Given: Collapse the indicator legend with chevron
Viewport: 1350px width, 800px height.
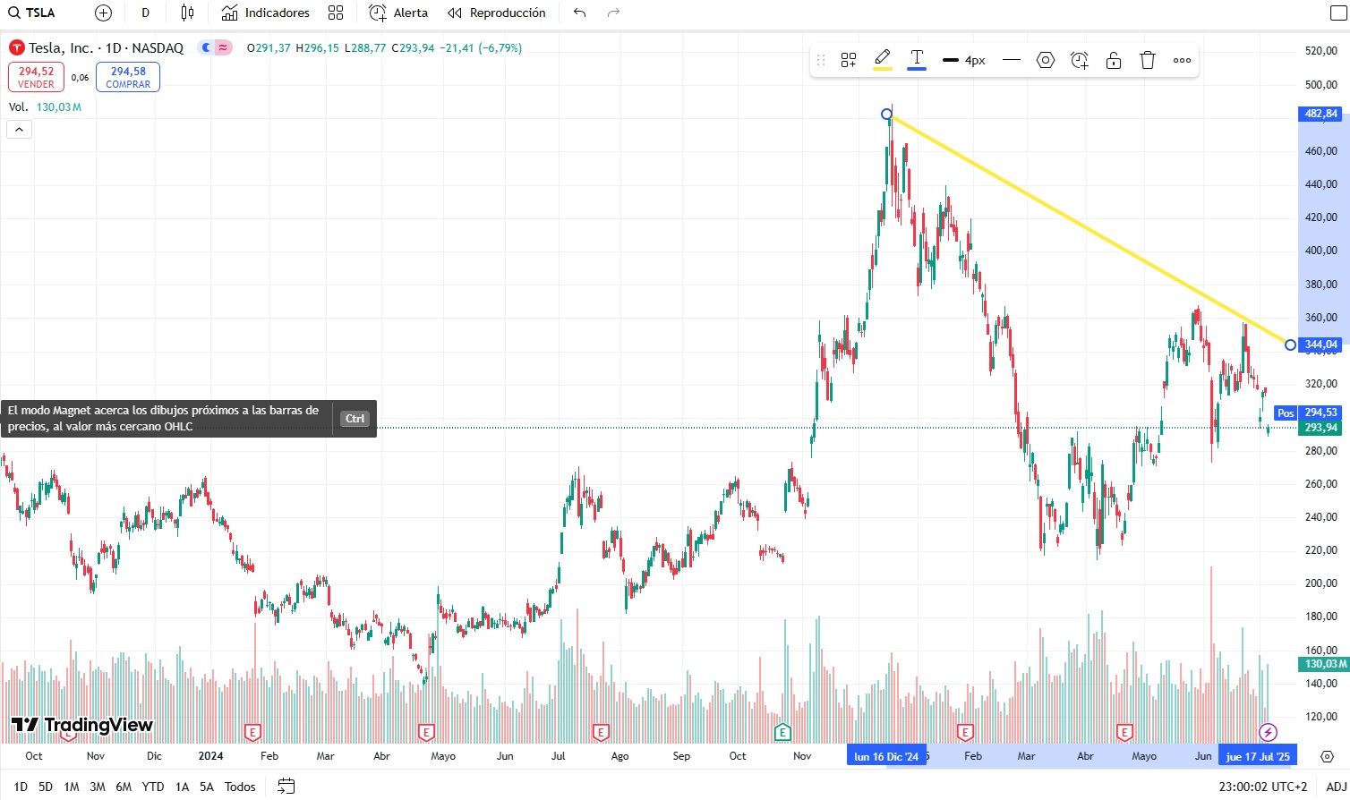Looking at the screenshot, I should (19, 130).
